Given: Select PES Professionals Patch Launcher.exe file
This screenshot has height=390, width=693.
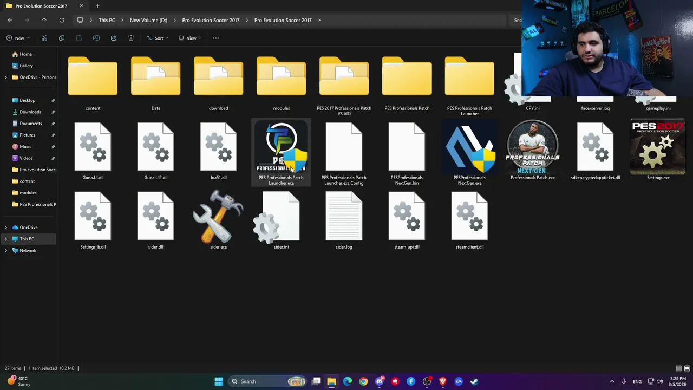Looking at the screenshot, I should point(281,153).
